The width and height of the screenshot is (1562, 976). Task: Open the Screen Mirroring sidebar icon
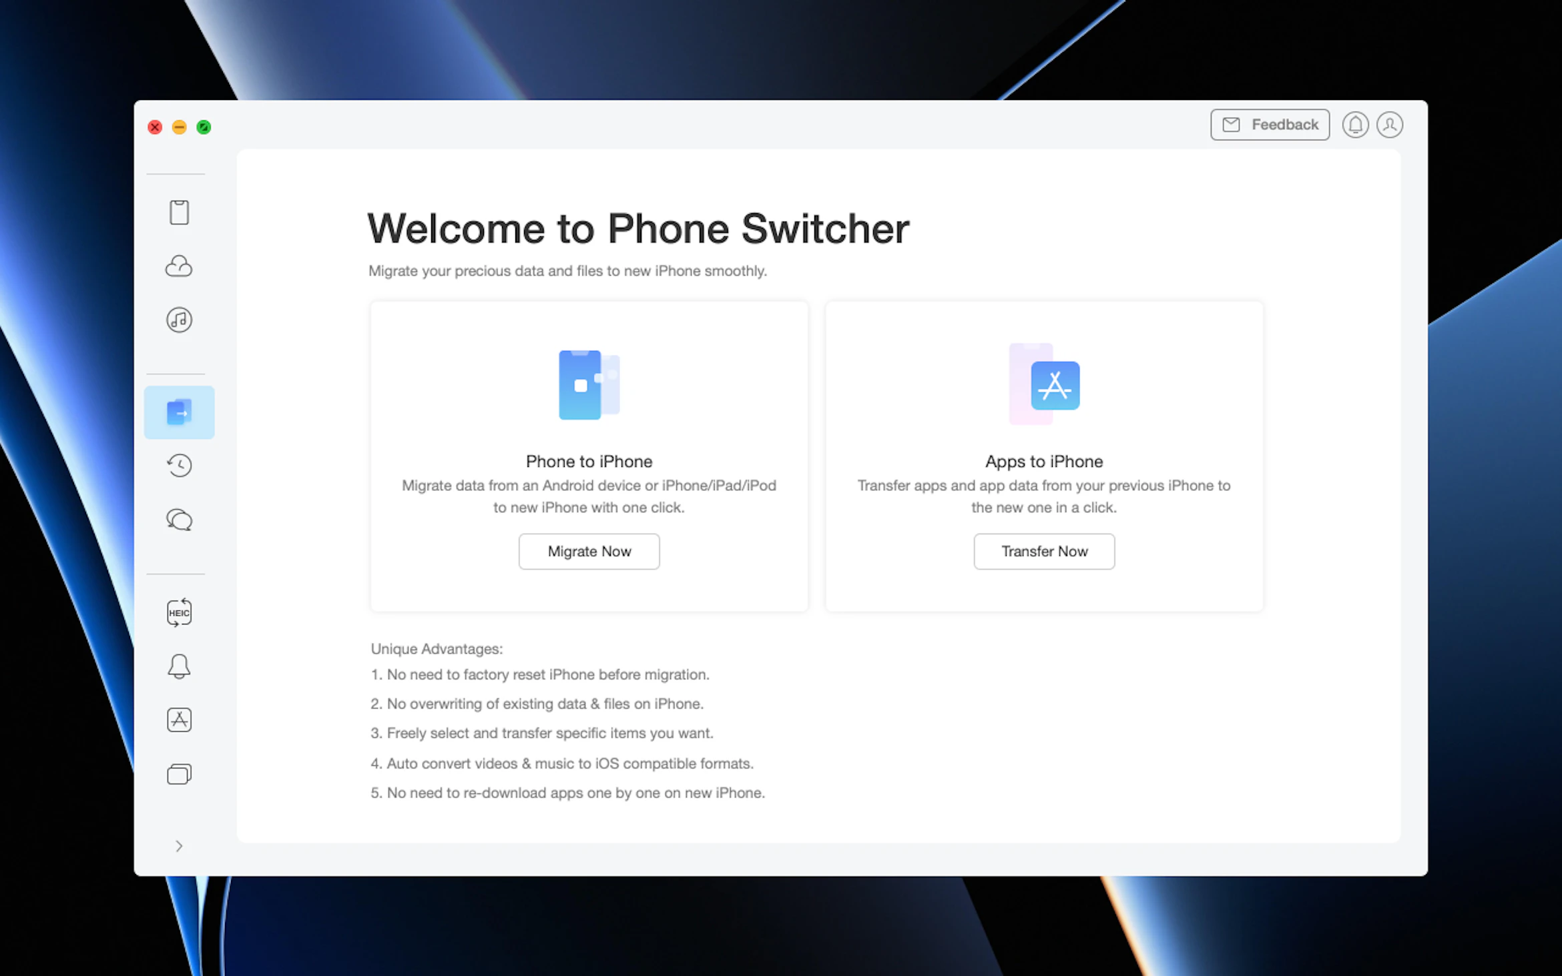(179, 774)
